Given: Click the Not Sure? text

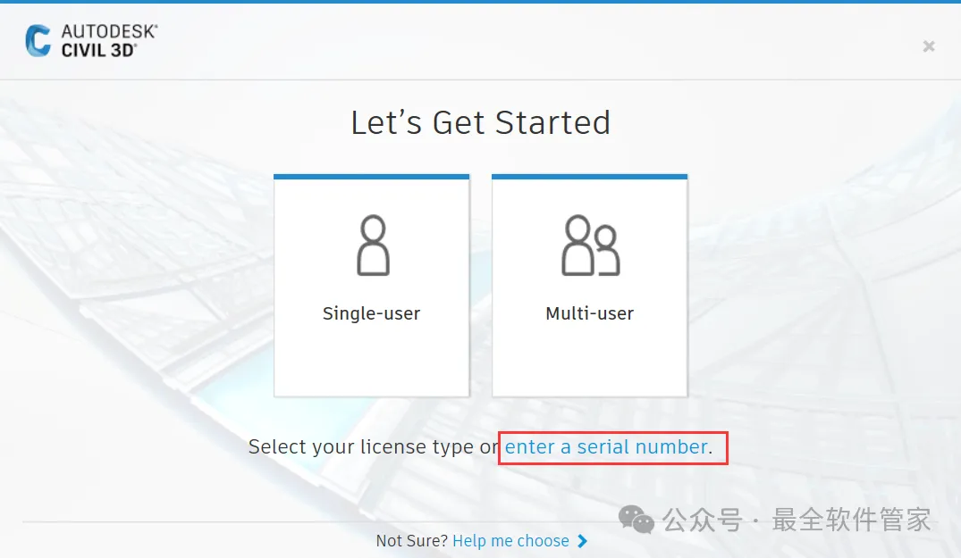Looking at the screenshot, I should coord(412,541).
